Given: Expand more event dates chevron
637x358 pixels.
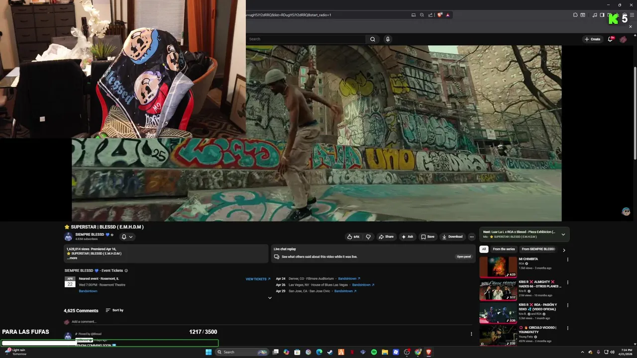Looking at the screenshot, I should pyautogui.click(x=270, y=298).
